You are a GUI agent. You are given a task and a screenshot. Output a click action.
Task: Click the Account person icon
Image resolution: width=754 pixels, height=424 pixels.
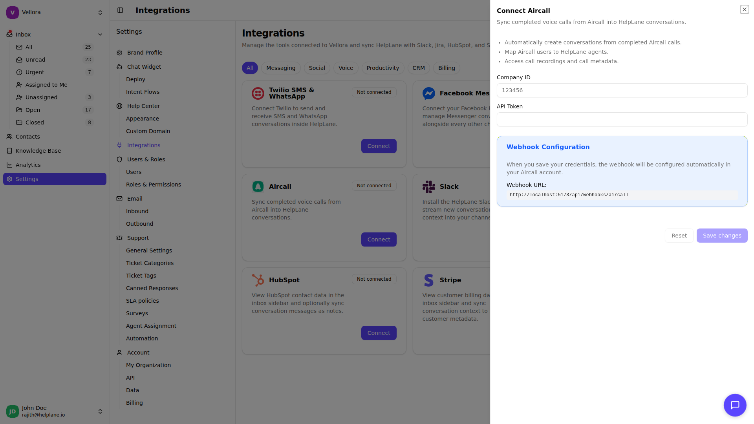(119, 353)
